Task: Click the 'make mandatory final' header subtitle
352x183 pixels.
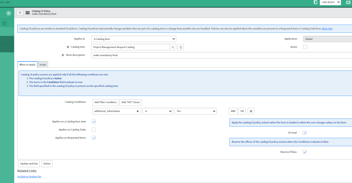Action: [44, 14]
